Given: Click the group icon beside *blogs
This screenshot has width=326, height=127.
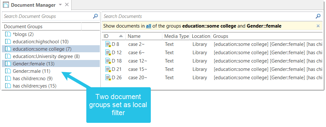Looking at the screenshot, I should point(8,34).
